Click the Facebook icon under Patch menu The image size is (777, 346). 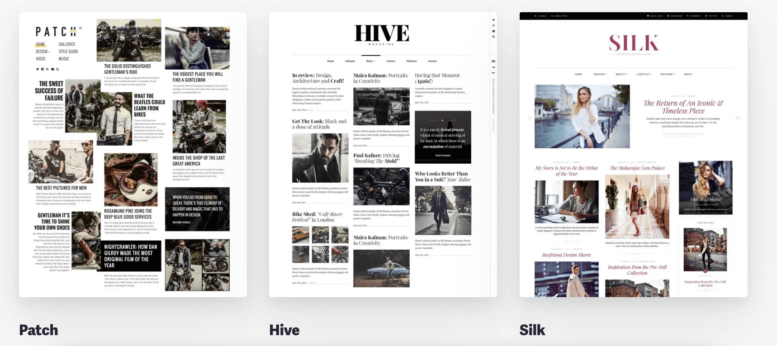pos(43,69)
